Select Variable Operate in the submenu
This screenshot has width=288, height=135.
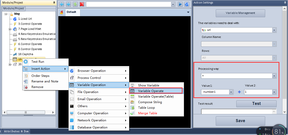151,91
